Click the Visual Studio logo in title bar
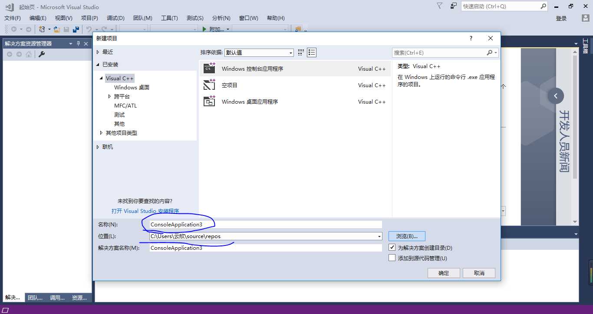This screenshot has width=593, height=314. pos(10,7)
